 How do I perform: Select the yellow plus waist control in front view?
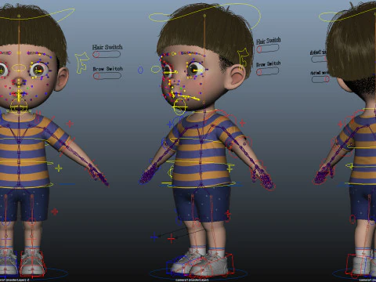[x=59, y=168]
